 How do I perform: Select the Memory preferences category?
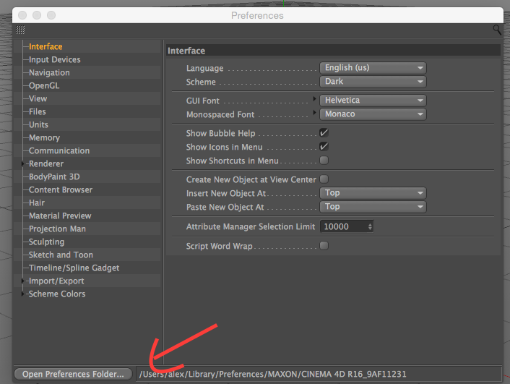(44, 138)
